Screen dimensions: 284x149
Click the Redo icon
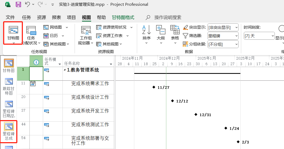pyautogui.click(x=40, y=4)
